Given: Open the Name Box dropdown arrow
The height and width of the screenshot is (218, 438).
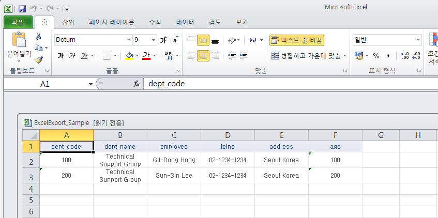Looking at the screenshot, I should (90, 84).
